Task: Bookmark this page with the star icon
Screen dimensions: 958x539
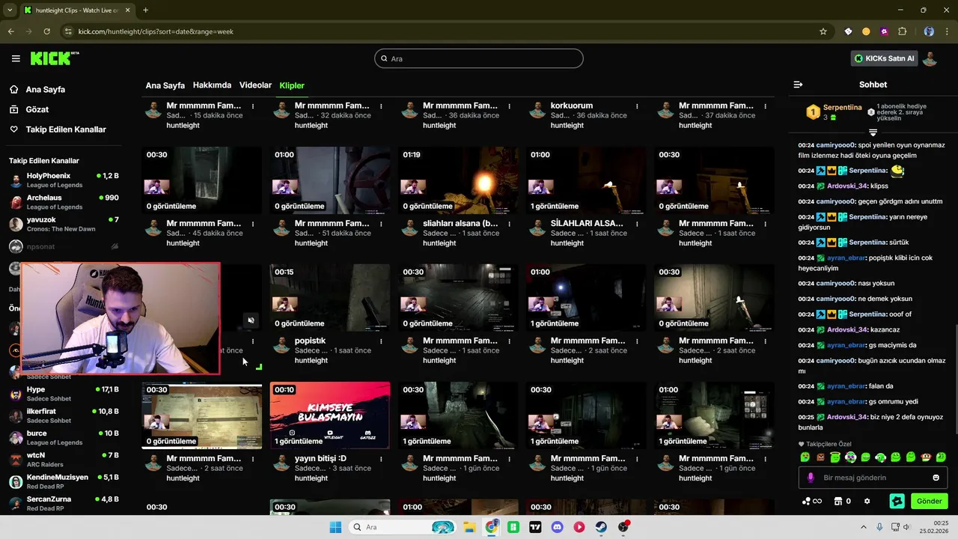Action: pyautogui.click(x=823, y=31)
